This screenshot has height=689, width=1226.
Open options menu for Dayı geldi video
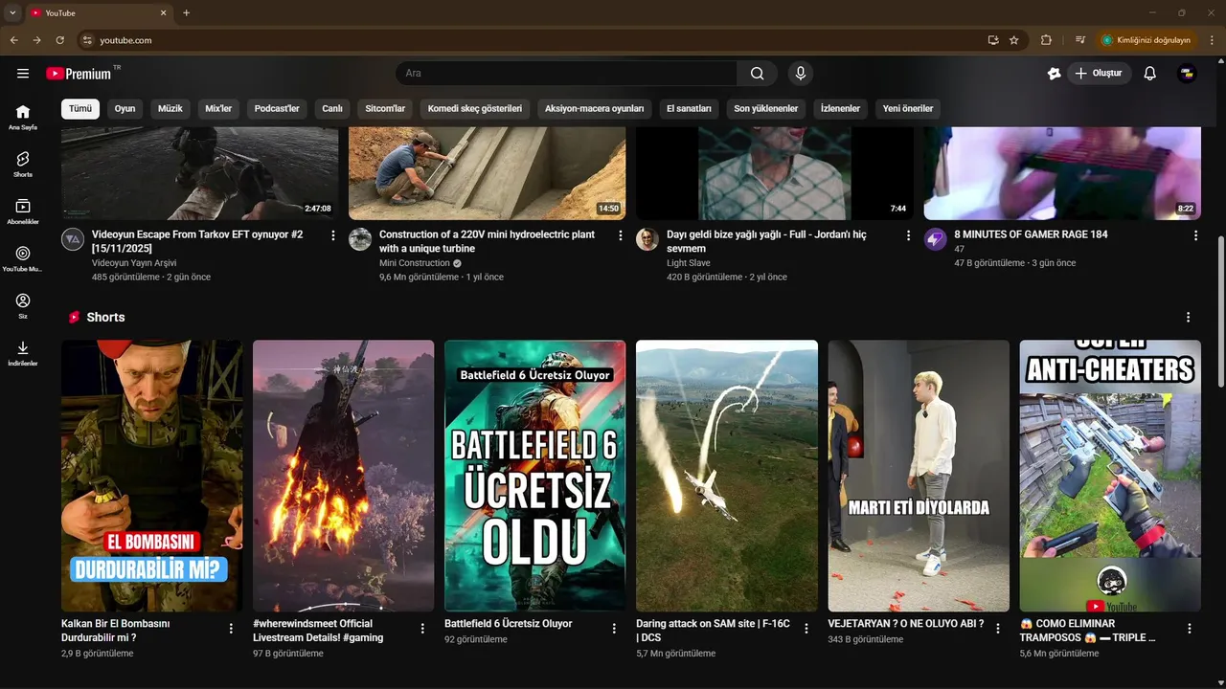(x=908, y=235)
